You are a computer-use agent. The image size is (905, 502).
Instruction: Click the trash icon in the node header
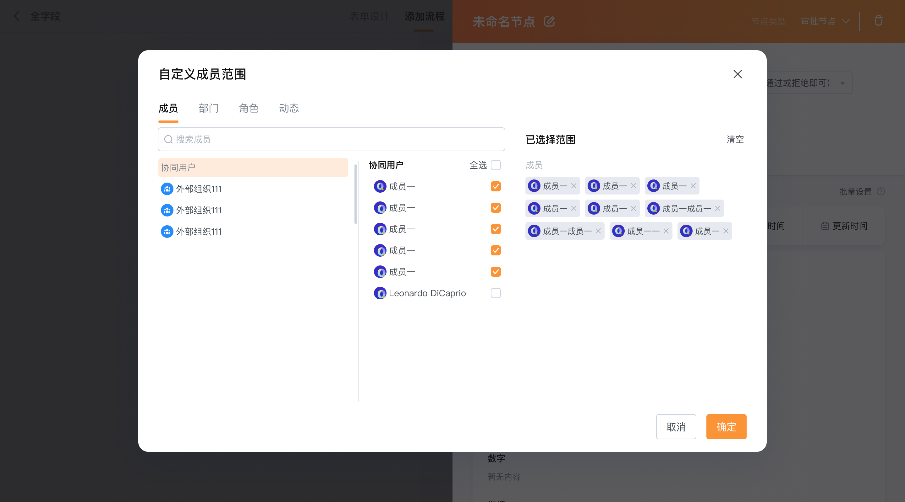point(878,21)
